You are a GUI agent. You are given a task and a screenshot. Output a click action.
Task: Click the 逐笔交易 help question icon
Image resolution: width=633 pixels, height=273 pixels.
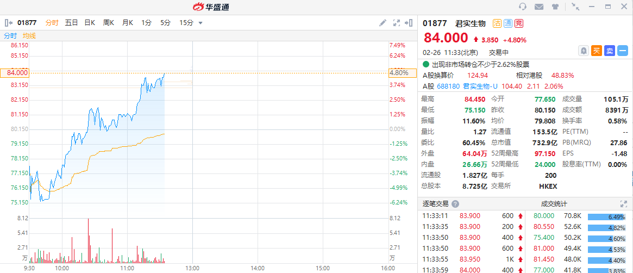pyautogui.click(x=455, y=204)
